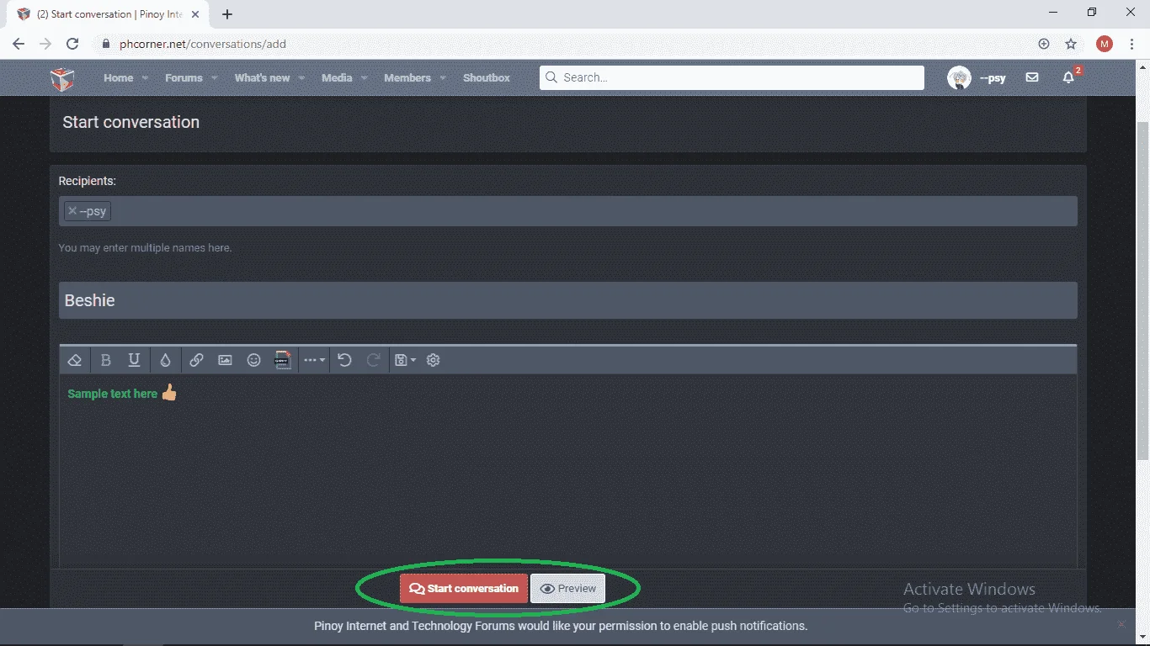Viewport: 1150px width, 646px height.
Task: Click the 'You may enter multiple names here.' hint
Action: point(145,248)
